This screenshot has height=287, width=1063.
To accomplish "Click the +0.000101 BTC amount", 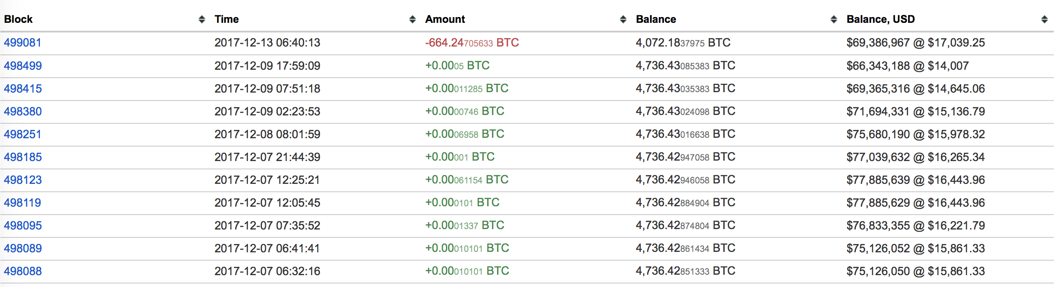I will click(x=463, y=202).
